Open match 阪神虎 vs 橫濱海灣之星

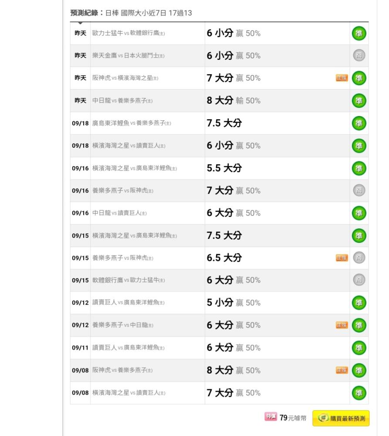click(125, 78)
